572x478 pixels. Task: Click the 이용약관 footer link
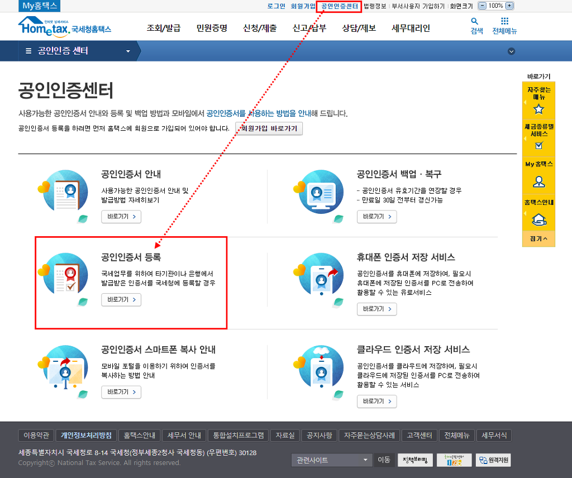click(x=36, y=436)
